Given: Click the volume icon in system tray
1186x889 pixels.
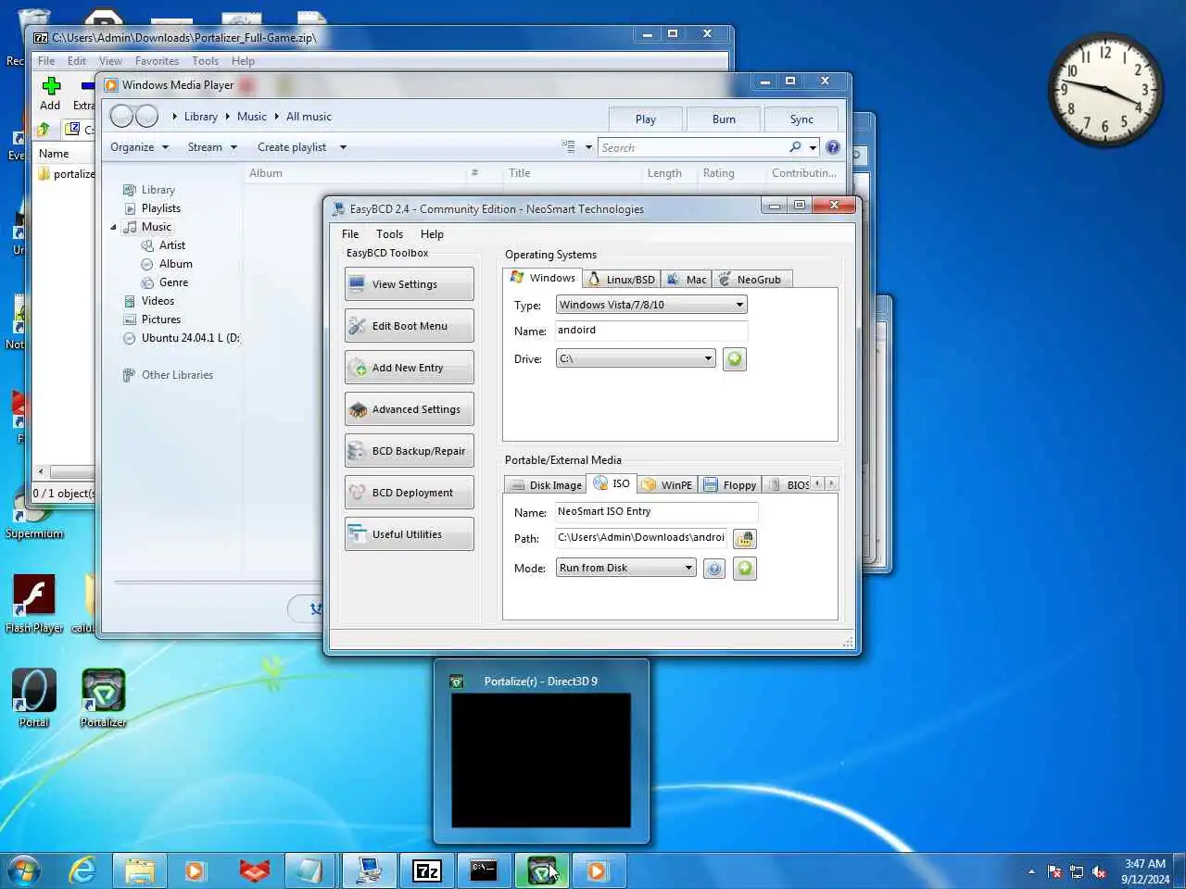Looking at the screenshot, I should click(x=1099, y=871).
